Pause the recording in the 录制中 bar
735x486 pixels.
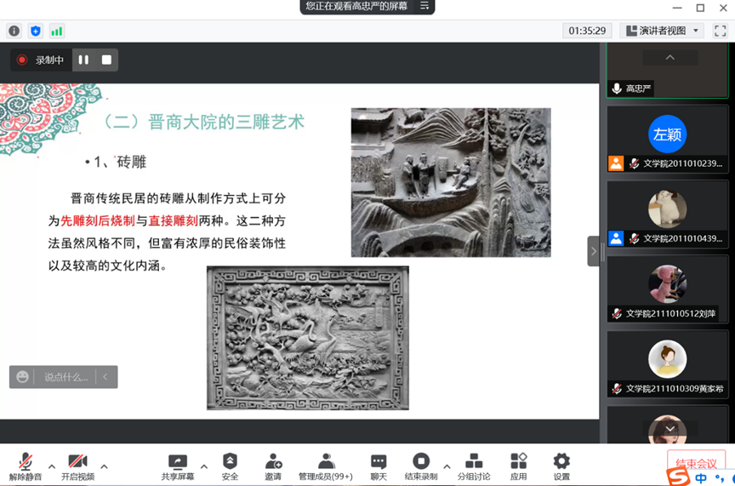(x=83, y=60)
